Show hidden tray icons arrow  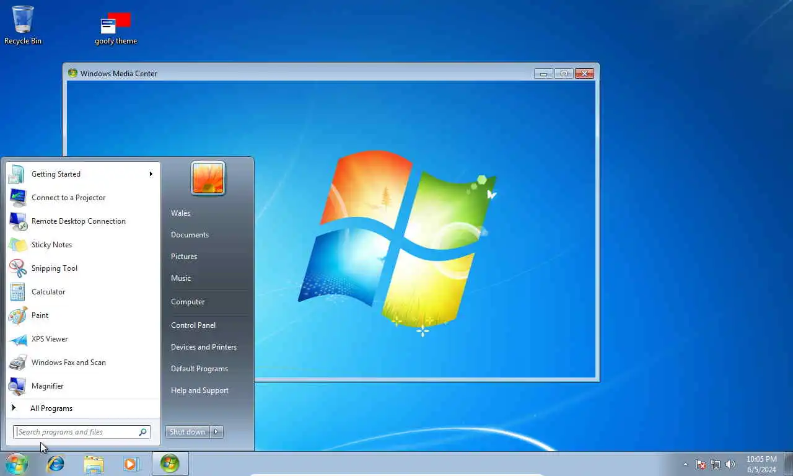685,464
